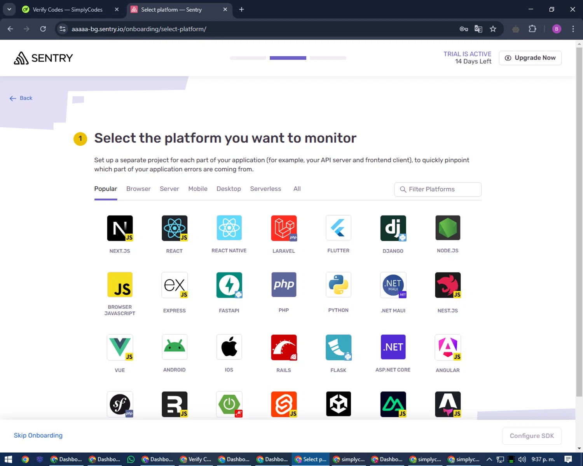Click the page vertical scrollbar

click(x=579, y=221)
